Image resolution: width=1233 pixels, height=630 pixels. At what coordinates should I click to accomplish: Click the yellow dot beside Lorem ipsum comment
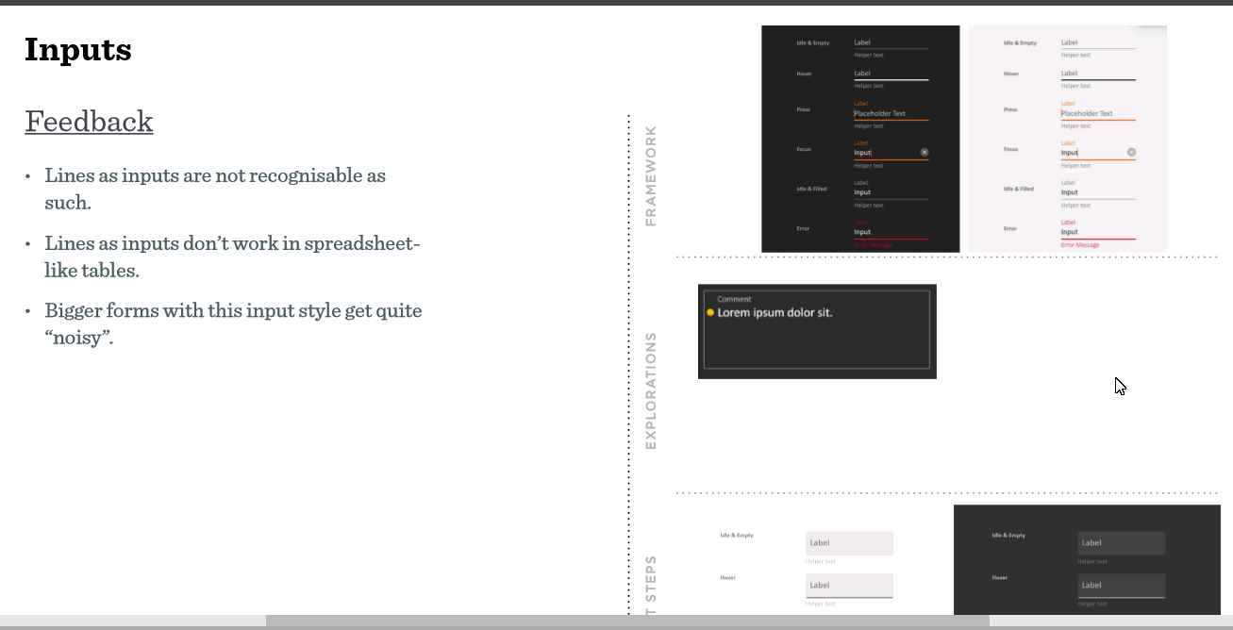point(710,312)
